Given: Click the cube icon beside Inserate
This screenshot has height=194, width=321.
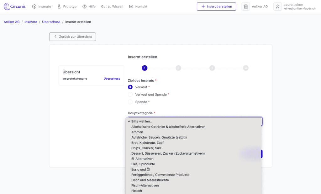Looking at the screenshot, I should 34,7.
